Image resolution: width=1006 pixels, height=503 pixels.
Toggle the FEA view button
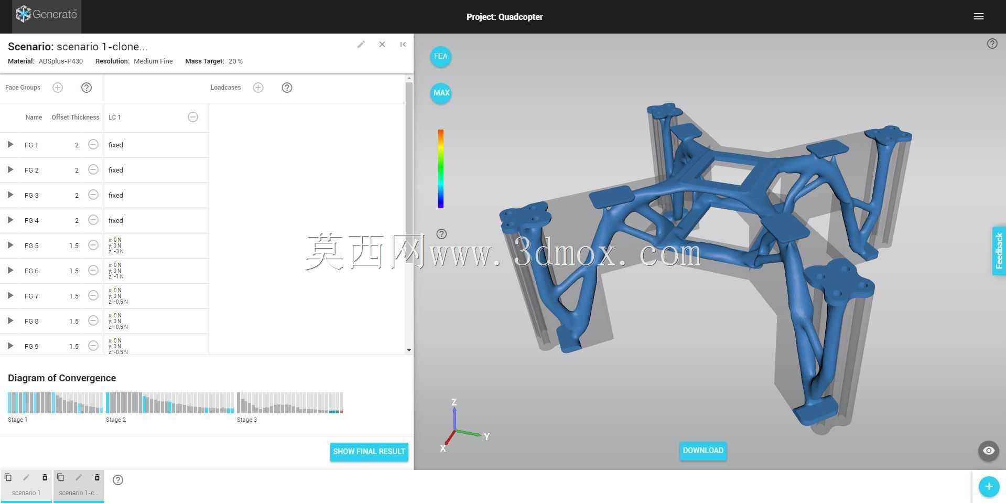441,56
